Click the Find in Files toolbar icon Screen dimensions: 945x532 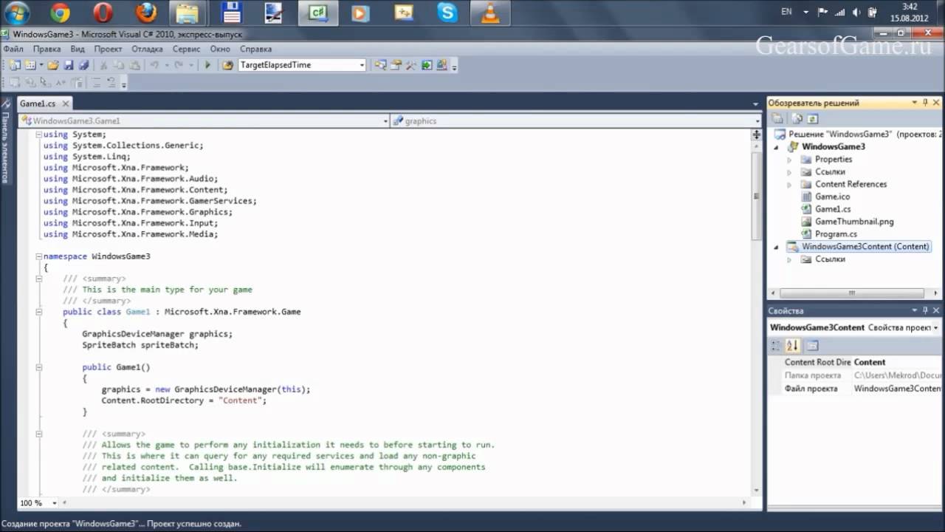coord(227,65)
